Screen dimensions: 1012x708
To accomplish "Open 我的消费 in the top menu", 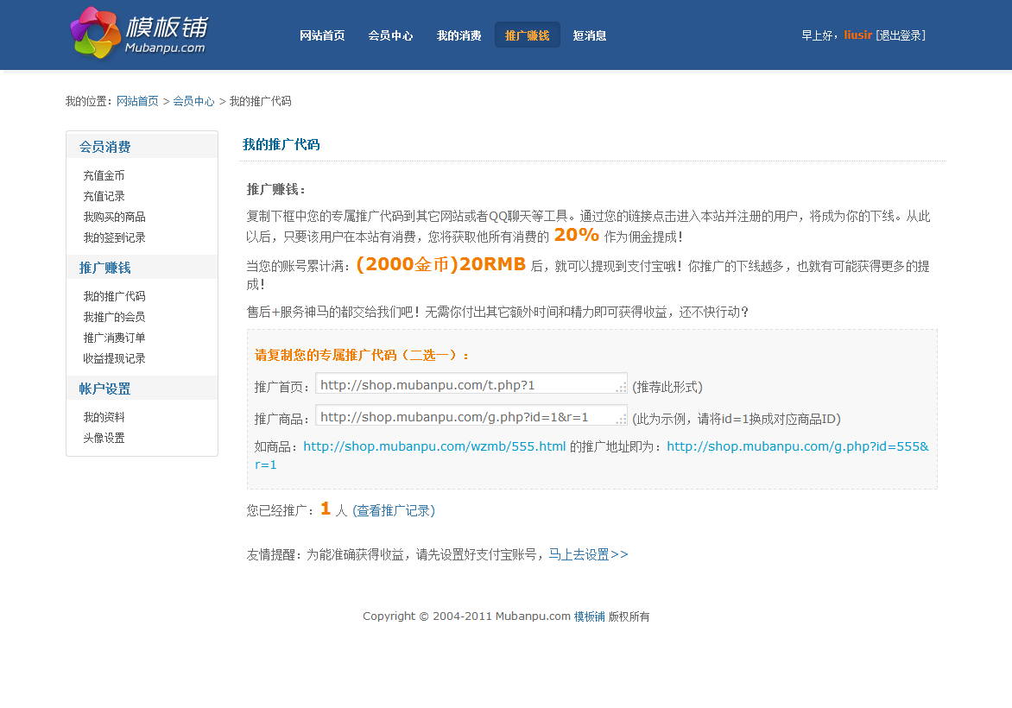I will click(459, 35).
